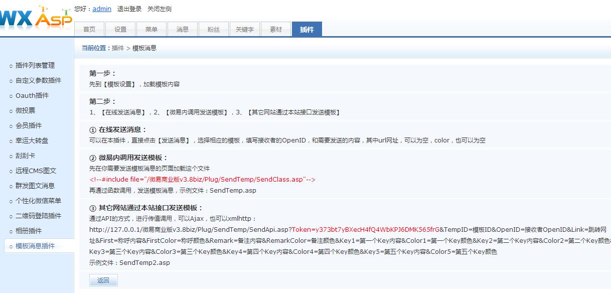Go to the 消息 tab
Viewport: 611px width, 293px height.
[183, 29]
